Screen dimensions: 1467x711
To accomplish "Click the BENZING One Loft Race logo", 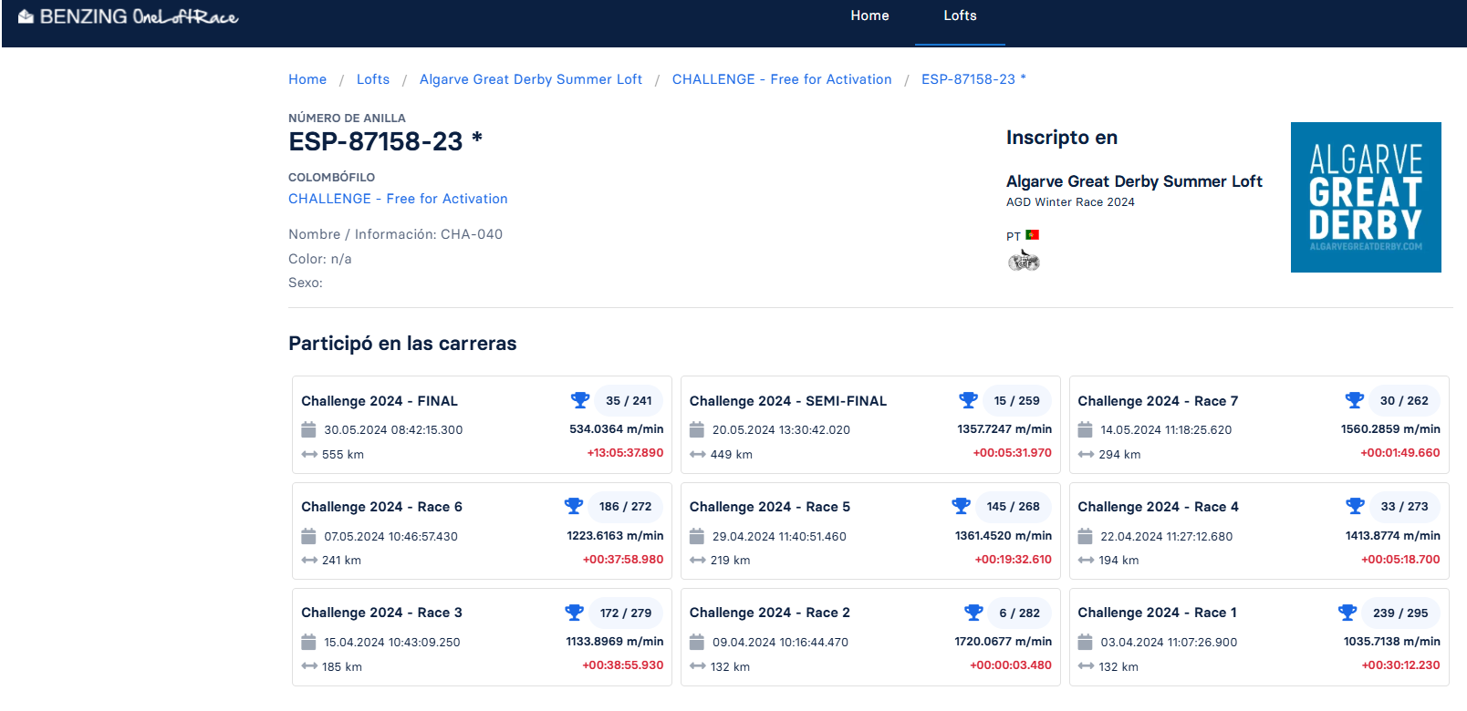I will 129,17.
